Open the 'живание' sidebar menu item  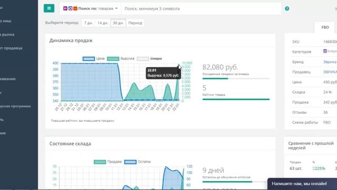click(8, 79)
